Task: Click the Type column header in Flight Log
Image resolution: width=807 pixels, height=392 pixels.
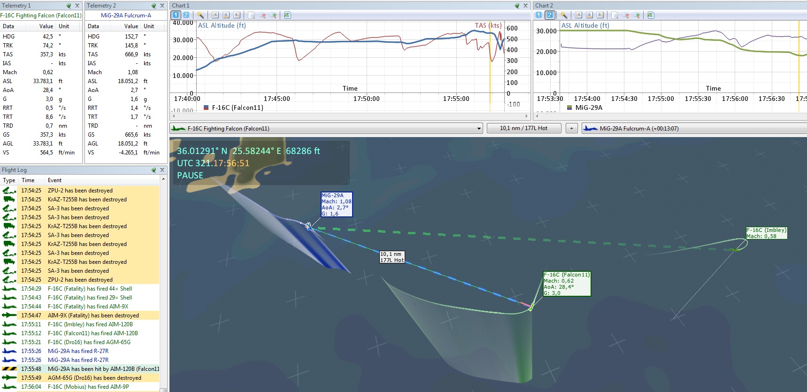Action: point(9,180)
